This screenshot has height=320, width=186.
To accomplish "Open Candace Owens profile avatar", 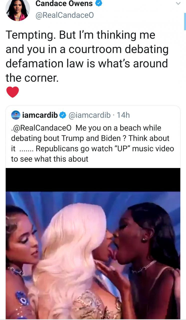I will coord(18,9).
